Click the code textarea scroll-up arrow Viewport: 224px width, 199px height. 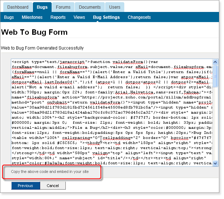(215, 62)
